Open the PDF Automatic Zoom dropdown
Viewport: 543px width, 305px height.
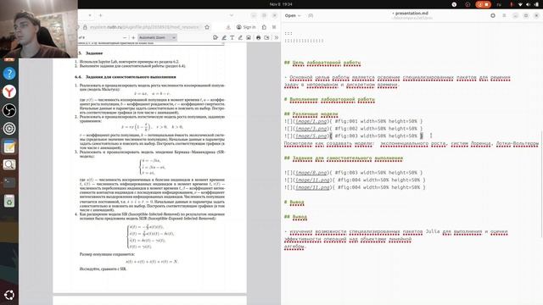click(x=158, y=37)
